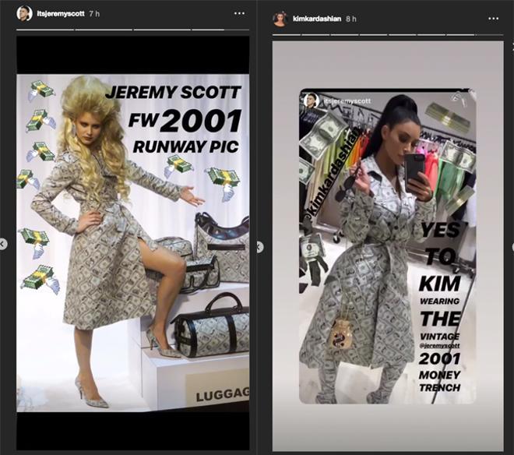The width and height of the screenshot is (514, 455).
Task: Go to previous story using left arrow on itsjeremyscott story
Action: pyautogui.click(x=2, y=244)
